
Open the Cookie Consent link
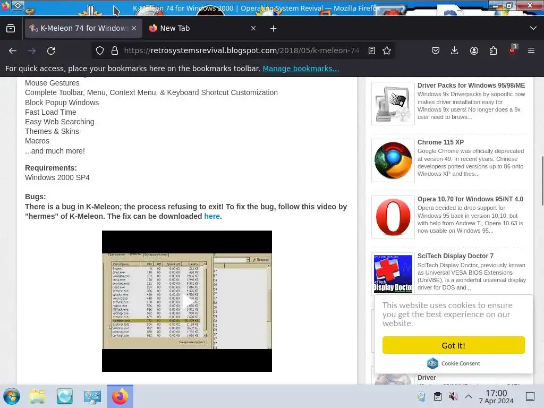(454, 363)
